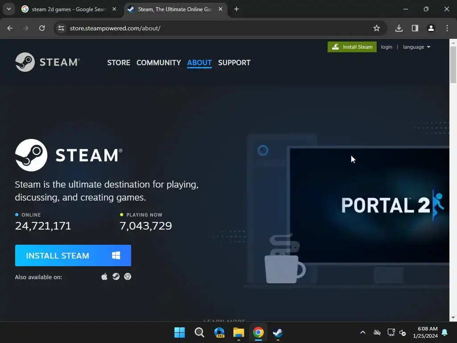Click the page vertical scrollbar thumb
The image size is (457, 343).
click(x=453, y=64)
